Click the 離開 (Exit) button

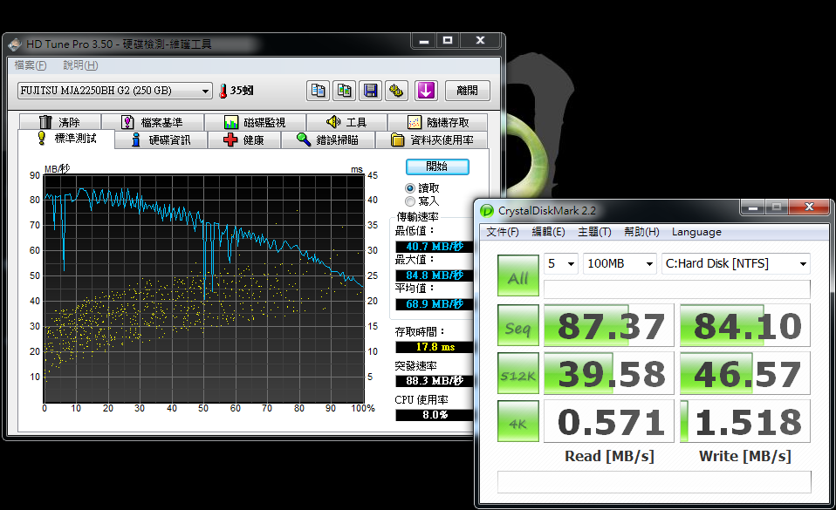coord(467,91)
